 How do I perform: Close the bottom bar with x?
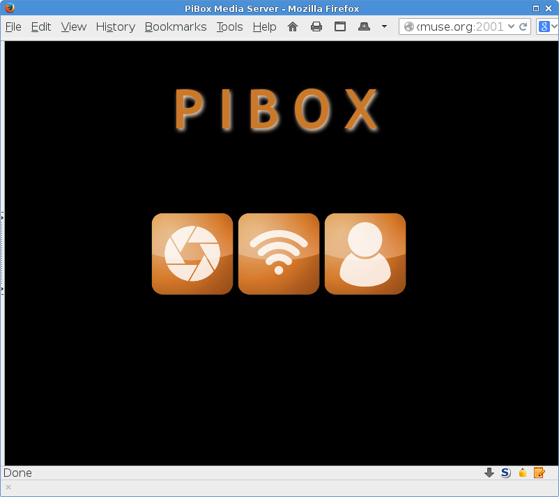click(8, 487)
